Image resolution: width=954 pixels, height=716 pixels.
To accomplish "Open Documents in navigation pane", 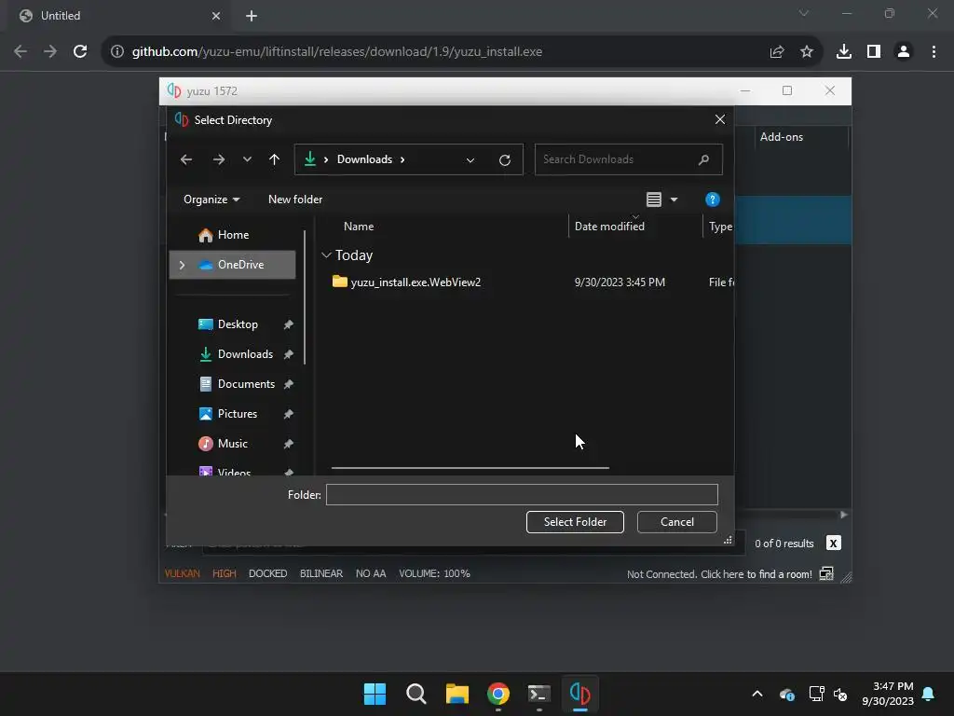I will point(246,384).
